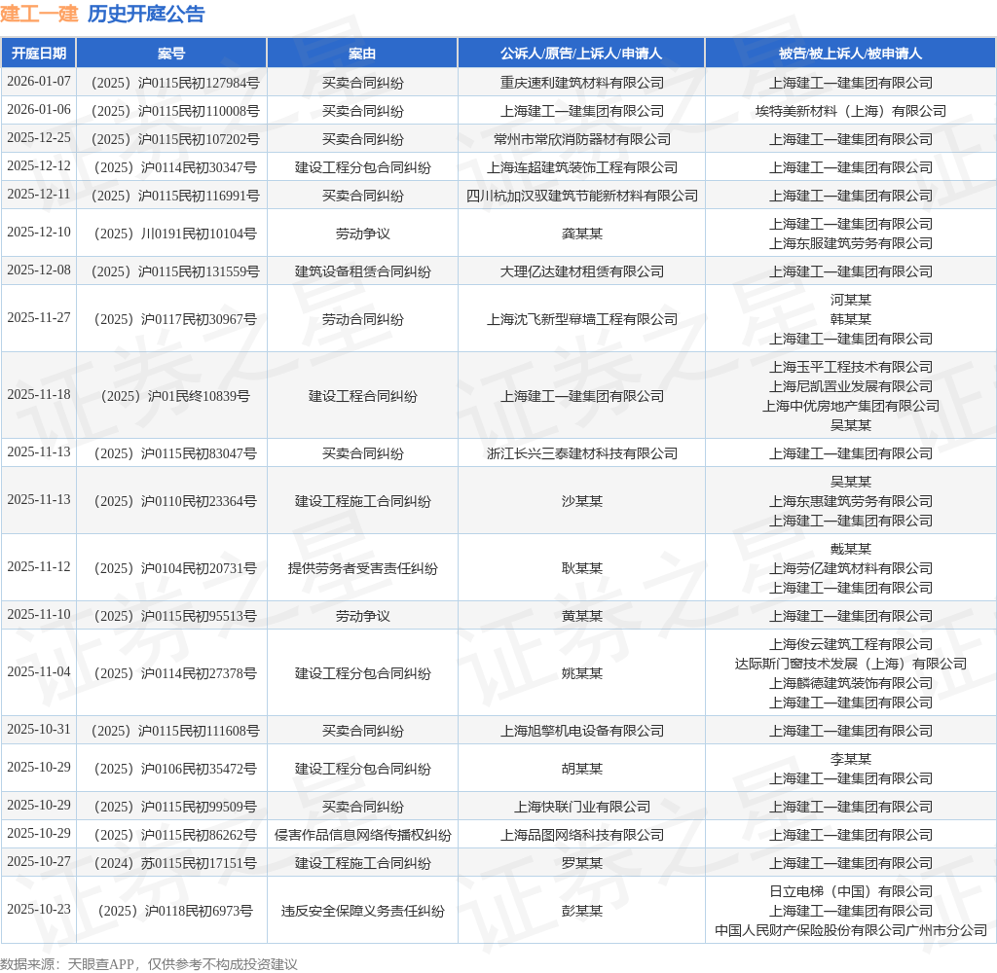Click plaintiff 上海旭擎机电设备有限公司

coord(582,731)
